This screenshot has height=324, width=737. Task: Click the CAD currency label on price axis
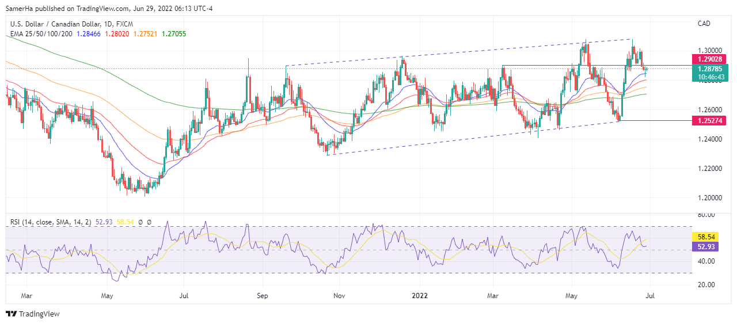click(704, 24)
